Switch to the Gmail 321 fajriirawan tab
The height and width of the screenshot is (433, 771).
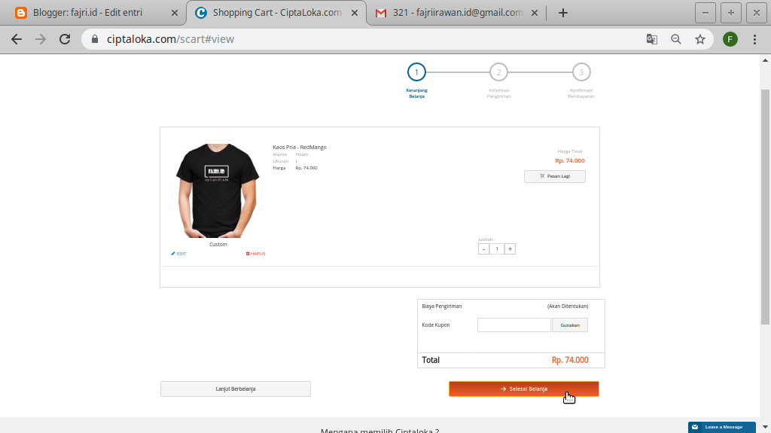tap(457, 13)
